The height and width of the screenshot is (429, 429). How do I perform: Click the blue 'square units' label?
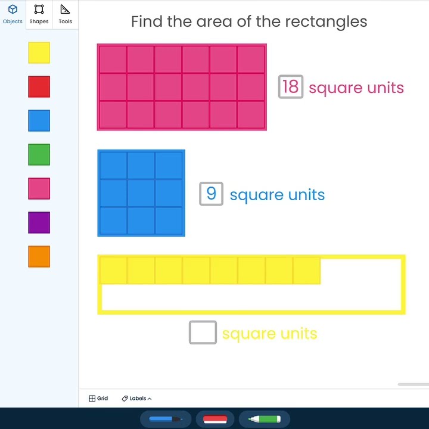coord(277,195)
